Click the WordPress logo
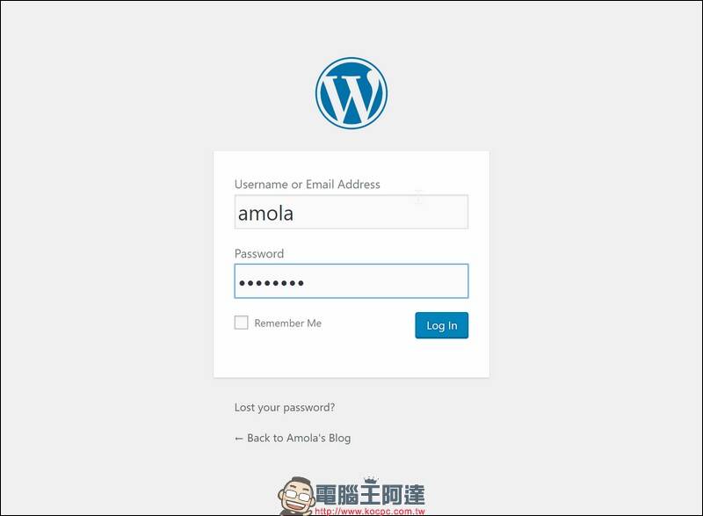Image resolution: width=703 pixels, height=516 pixels. [351, 93]
